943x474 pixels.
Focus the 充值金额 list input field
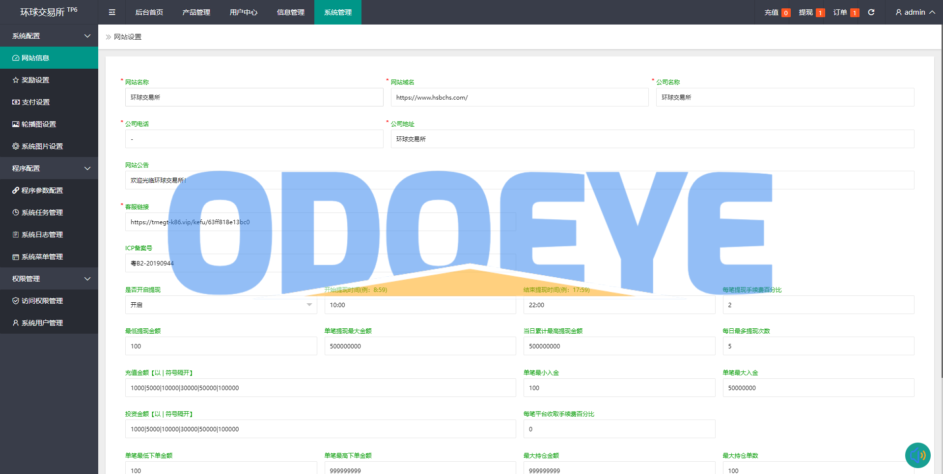pyautogui.click(x=321, y=388)
